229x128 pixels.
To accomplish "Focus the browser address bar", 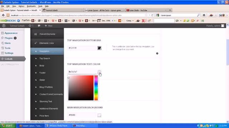I will tap(77, 15).
